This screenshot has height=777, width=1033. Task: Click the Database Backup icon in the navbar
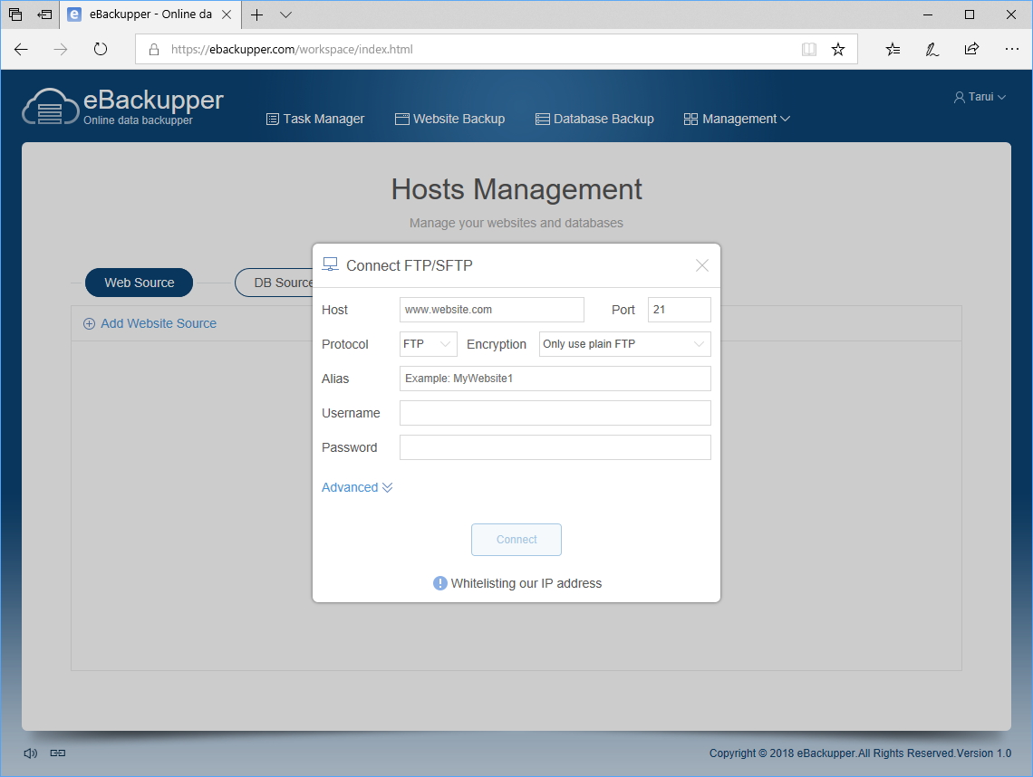pos(542,119)
